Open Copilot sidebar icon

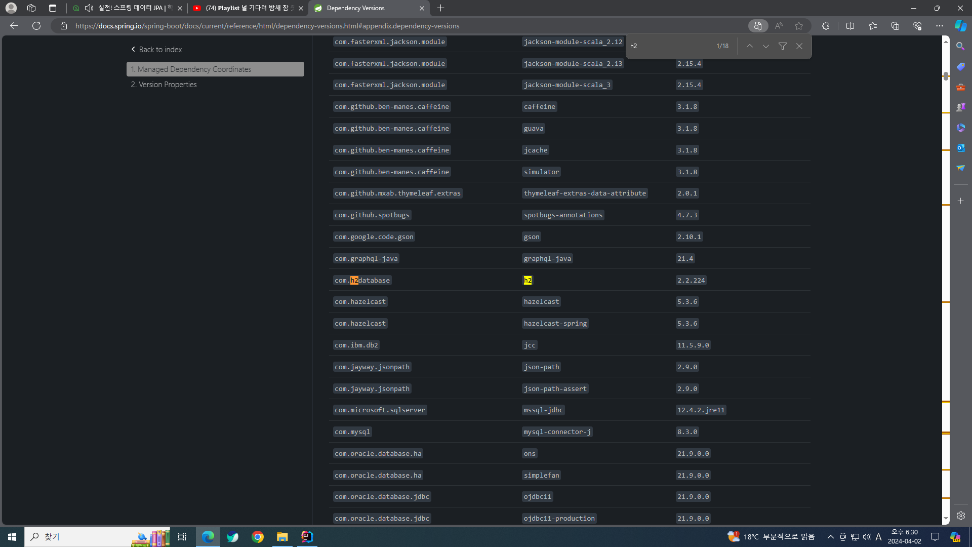point(960,26)
